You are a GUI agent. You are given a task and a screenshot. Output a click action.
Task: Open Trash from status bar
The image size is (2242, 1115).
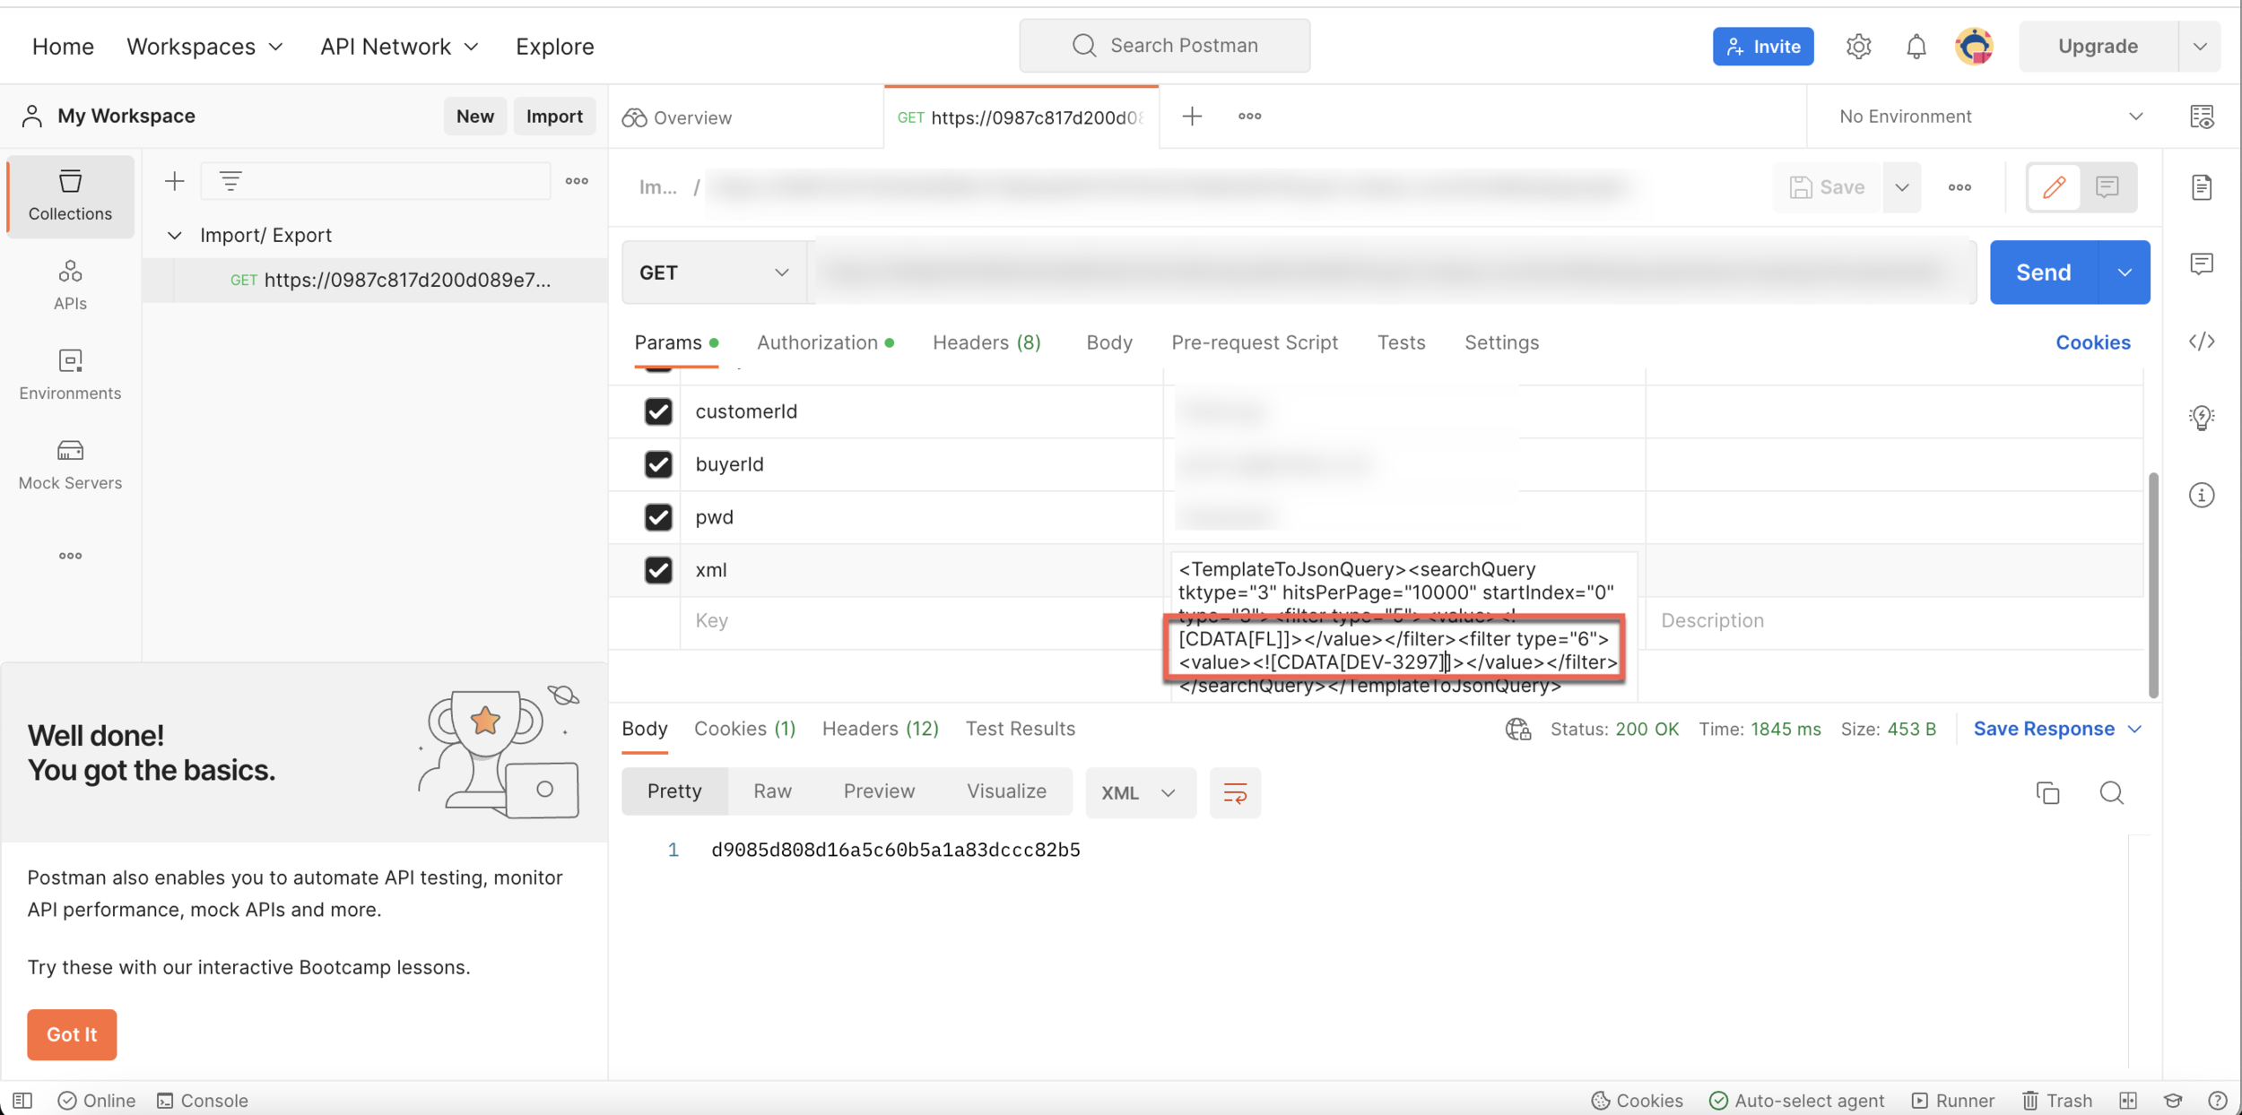(2057, 1100)
